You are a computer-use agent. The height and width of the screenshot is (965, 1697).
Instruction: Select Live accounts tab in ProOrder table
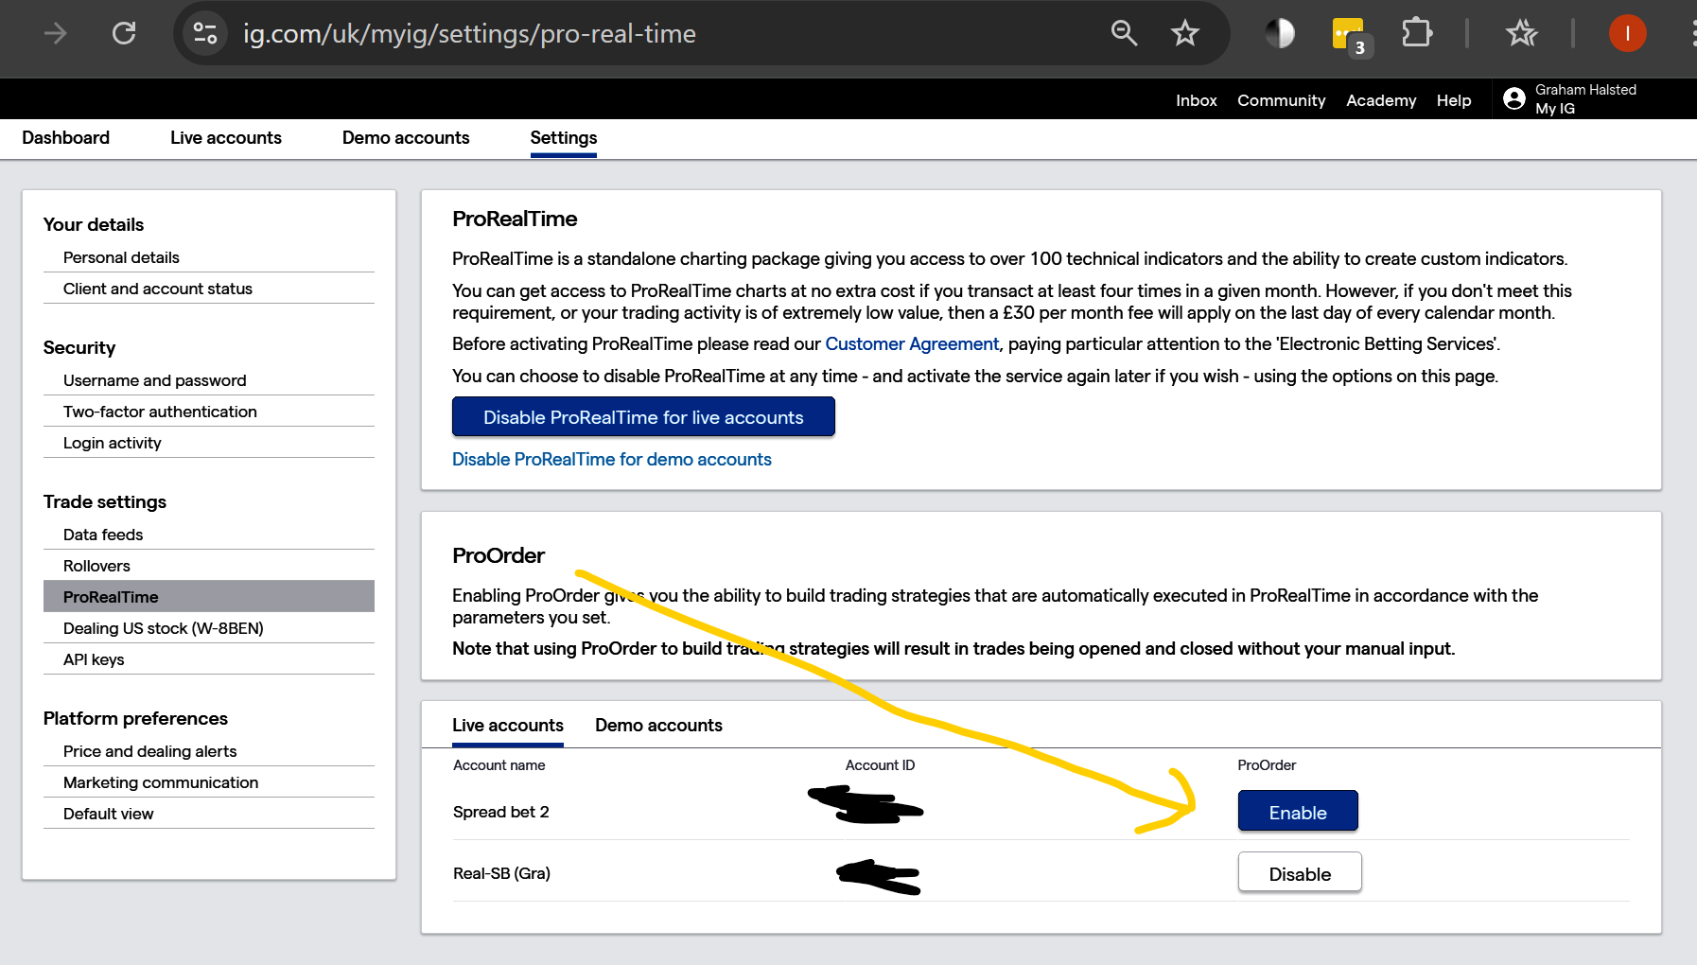[508, 726]
